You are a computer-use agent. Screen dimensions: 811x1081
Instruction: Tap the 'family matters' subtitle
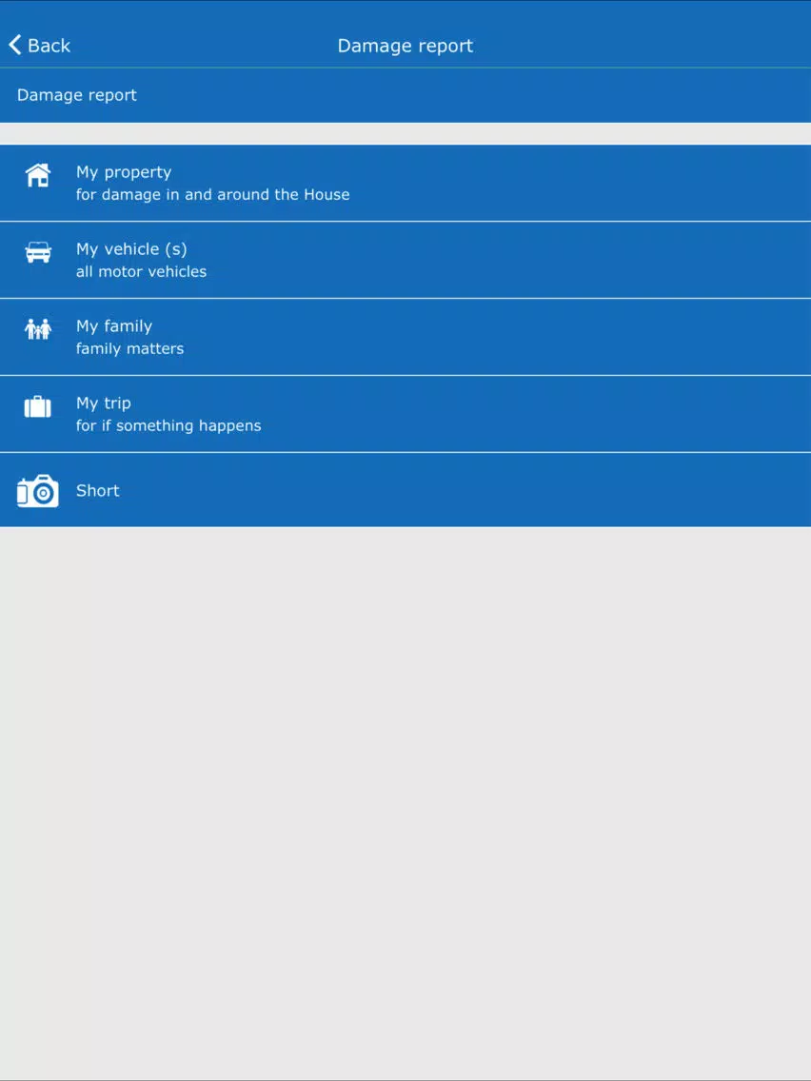(x=129, y=349)
